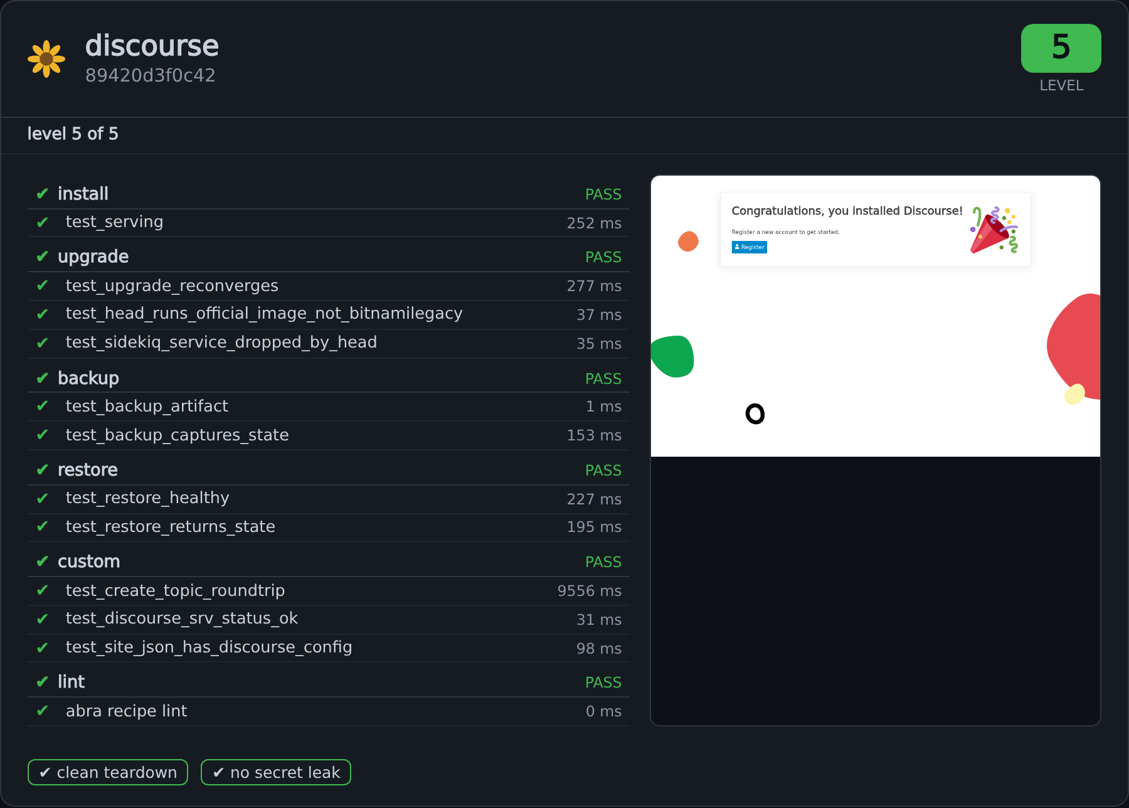Viewport: 1129px width, 808px height.
Task: Click the upgrade section name
Action: 93,257
